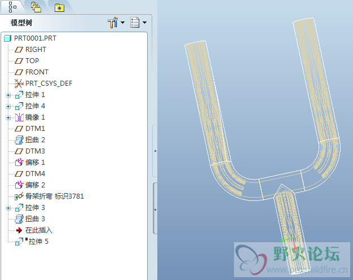The width and height of the screenshot is (353, 280).
Task: Click the 偏移 2 feature label
Action: pos(35,185)
